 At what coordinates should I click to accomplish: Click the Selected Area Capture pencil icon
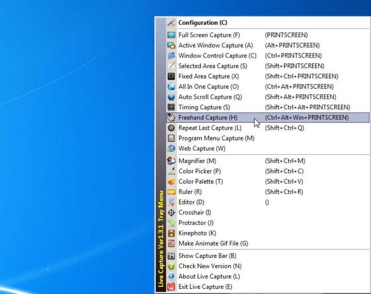pyautogui.click(x=171, y=66)
